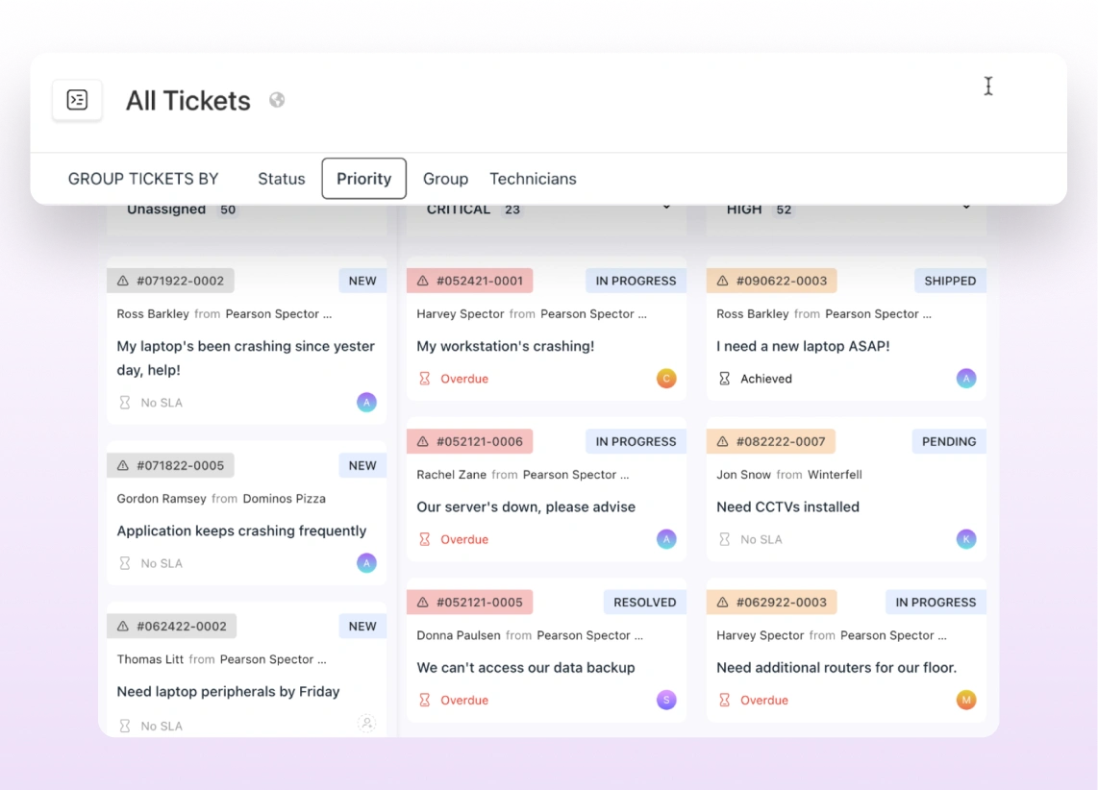Click the warning icon on ticket #071922-0002
The width and height of the screenshot is (1098, 790).
pyautogui.click(x=123, y=282)
